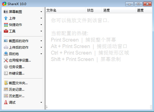
Task: Click the traffic cone icon for 调试
Action: [6, 102]
